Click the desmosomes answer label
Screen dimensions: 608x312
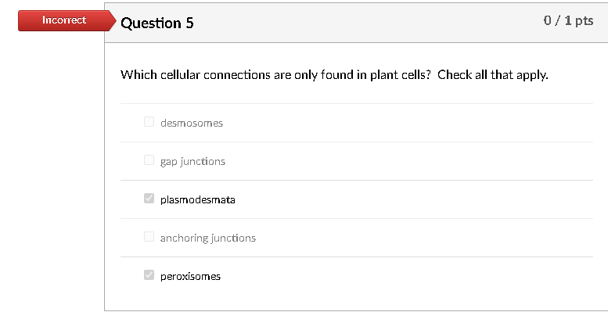click(x=192, y=124)
